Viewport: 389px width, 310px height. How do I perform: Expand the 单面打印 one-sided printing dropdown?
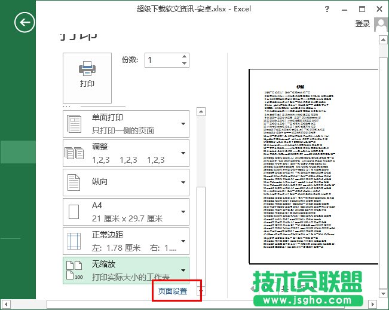[183, 124]
